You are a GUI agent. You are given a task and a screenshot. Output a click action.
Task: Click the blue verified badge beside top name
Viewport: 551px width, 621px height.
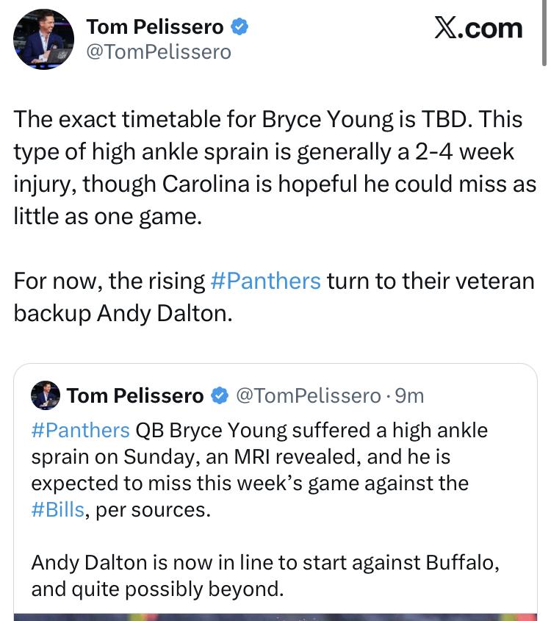pos(240,27)
